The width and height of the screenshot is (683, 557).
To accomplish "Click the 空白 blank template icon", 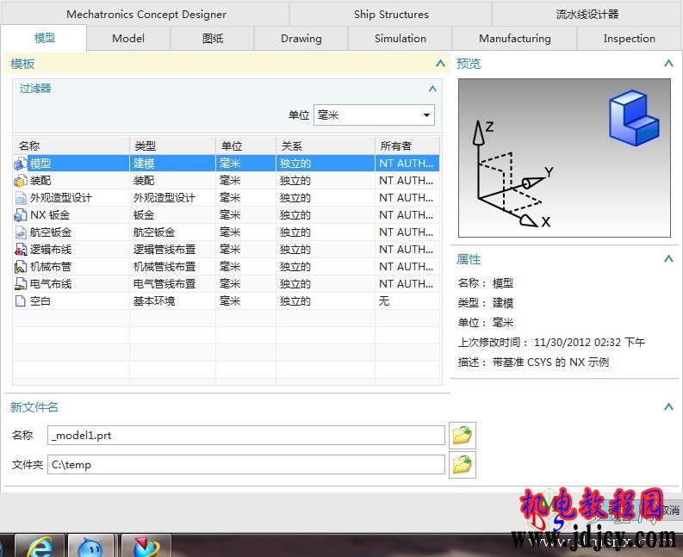I will pyautogui.click(x=20, y=301).
